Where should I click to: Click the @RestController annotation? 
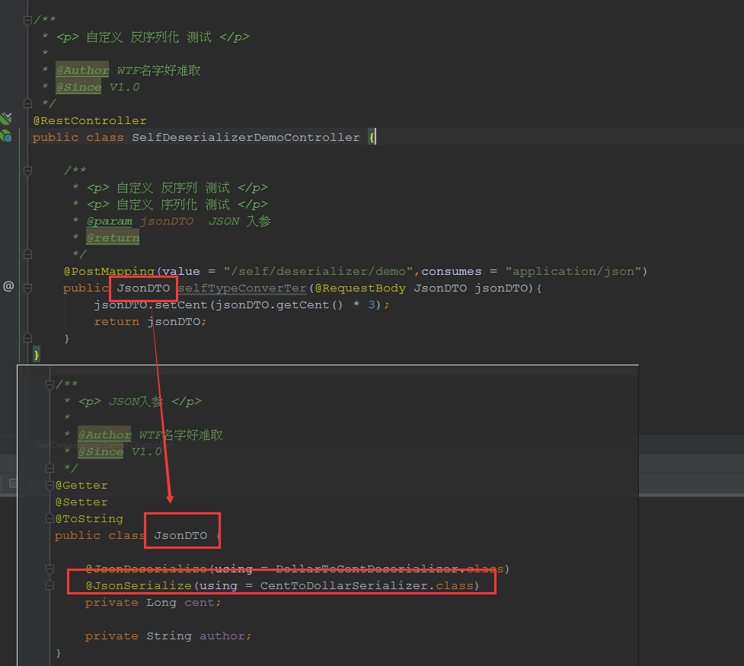coord(90,120)
